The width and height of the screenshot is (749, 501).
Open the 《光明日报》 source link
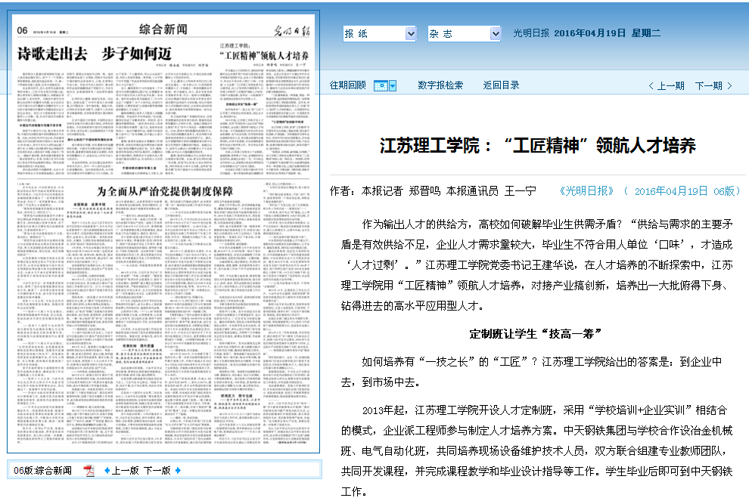coord(586,191)
